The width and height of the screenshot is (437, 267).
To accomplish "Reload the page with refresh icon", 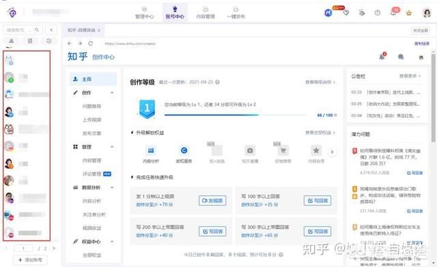I will tap(90, 44).
